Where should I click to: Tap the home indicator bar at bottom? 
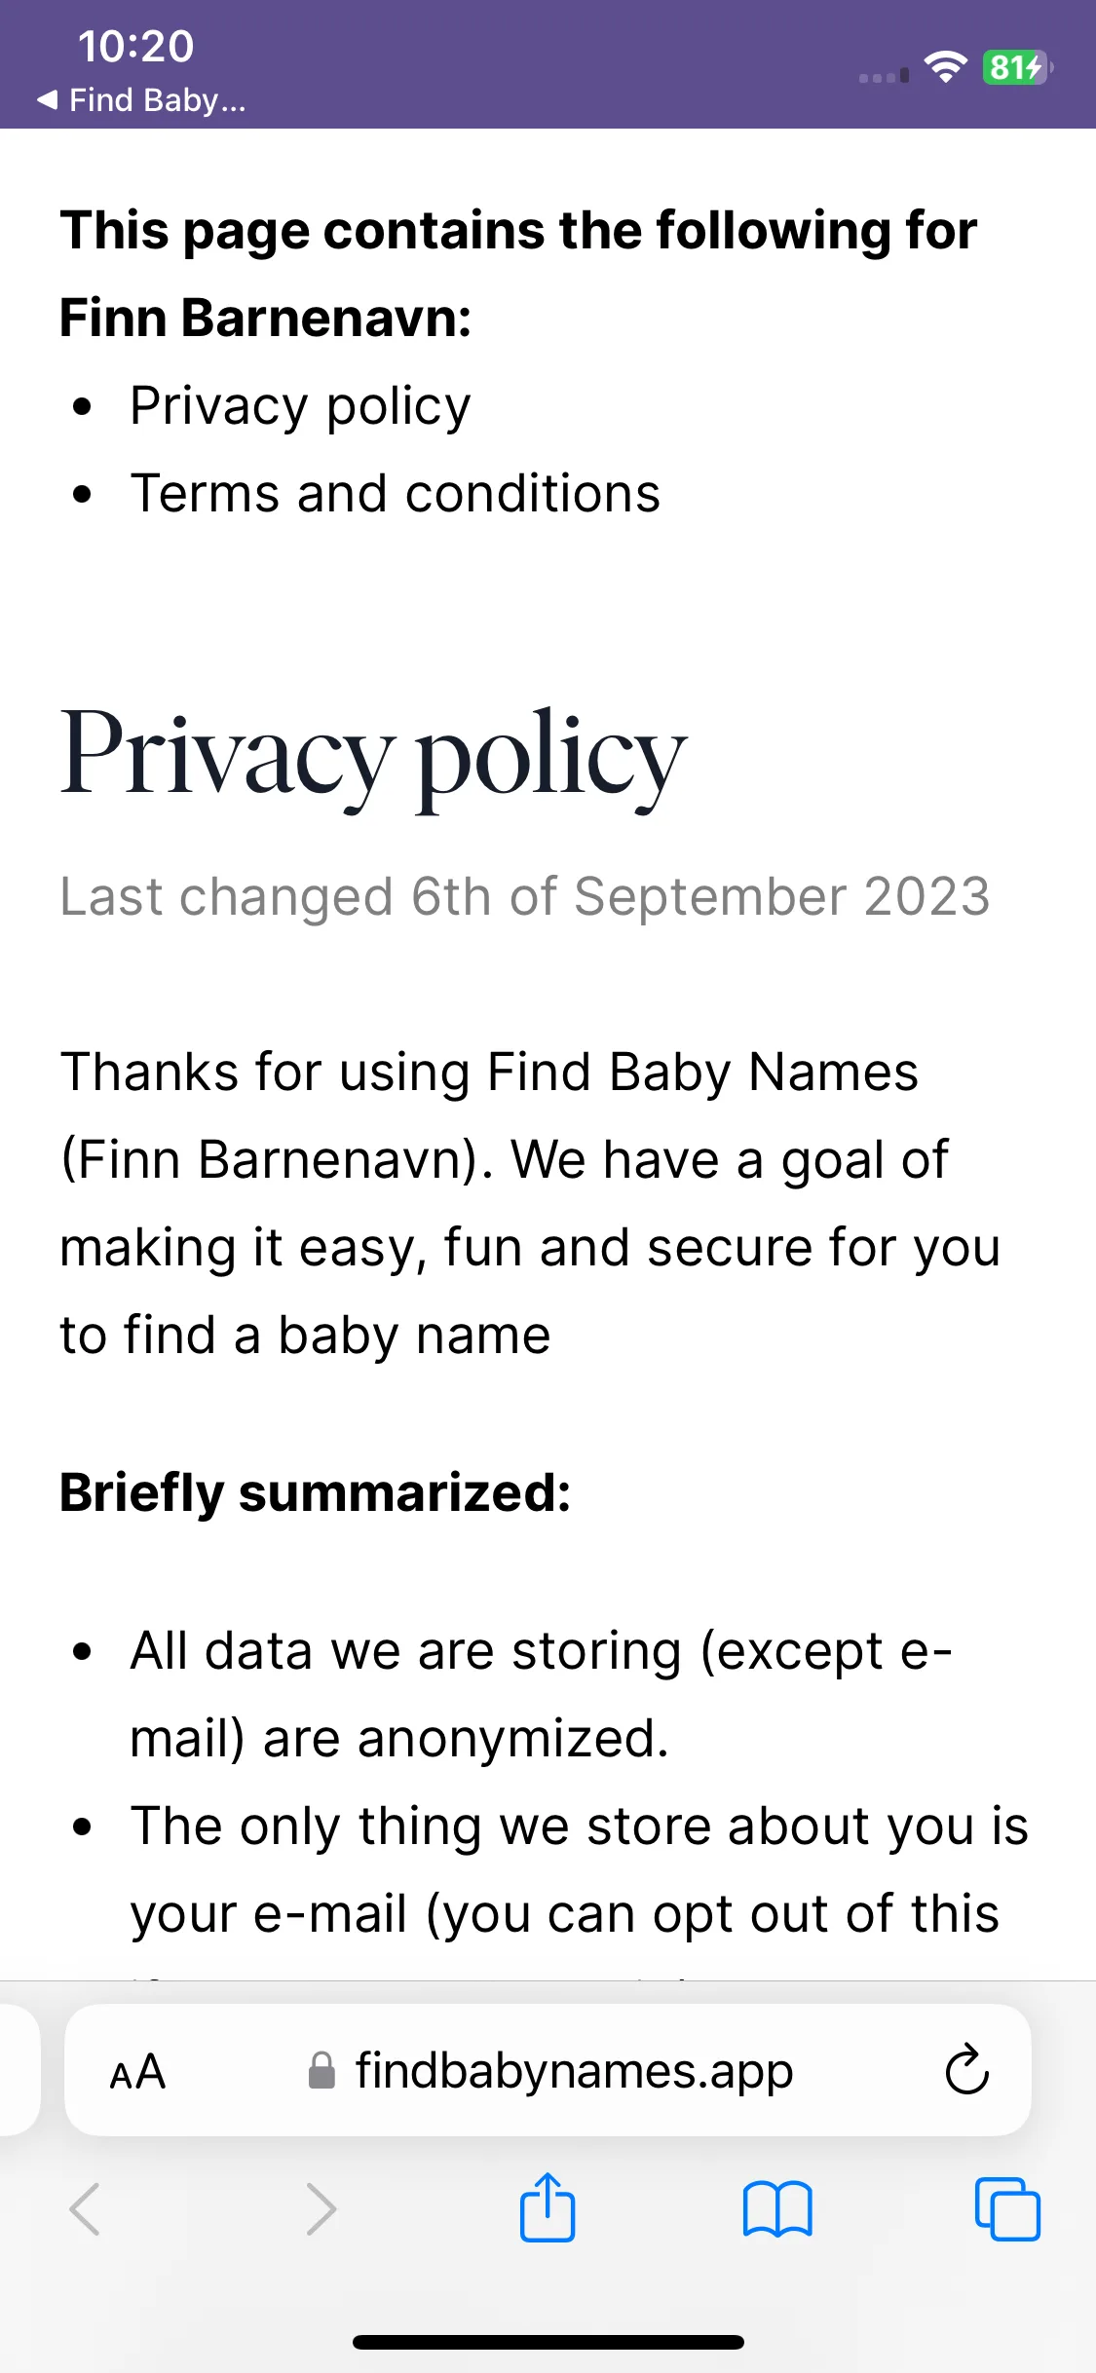click(548, 2342)
